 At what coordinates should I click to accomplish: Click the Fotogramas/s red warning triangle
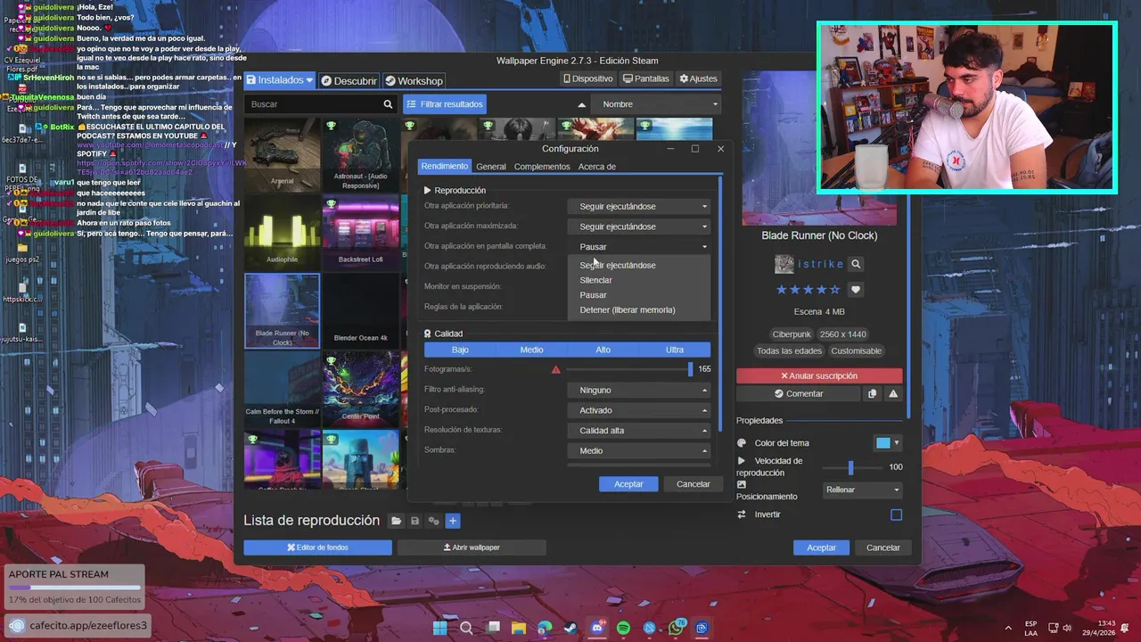click(x=556, y=369)
